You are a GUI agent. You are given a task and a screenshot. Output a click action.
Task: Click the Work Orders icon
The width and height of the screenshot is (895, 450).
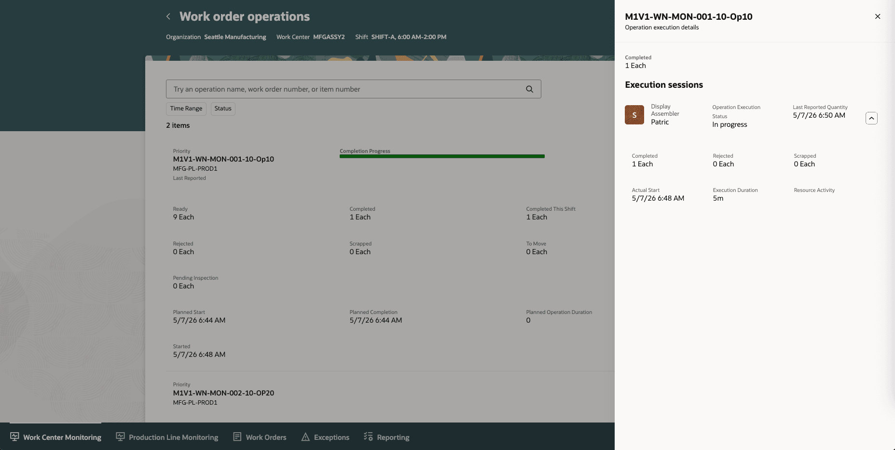[x=237, y=436]
